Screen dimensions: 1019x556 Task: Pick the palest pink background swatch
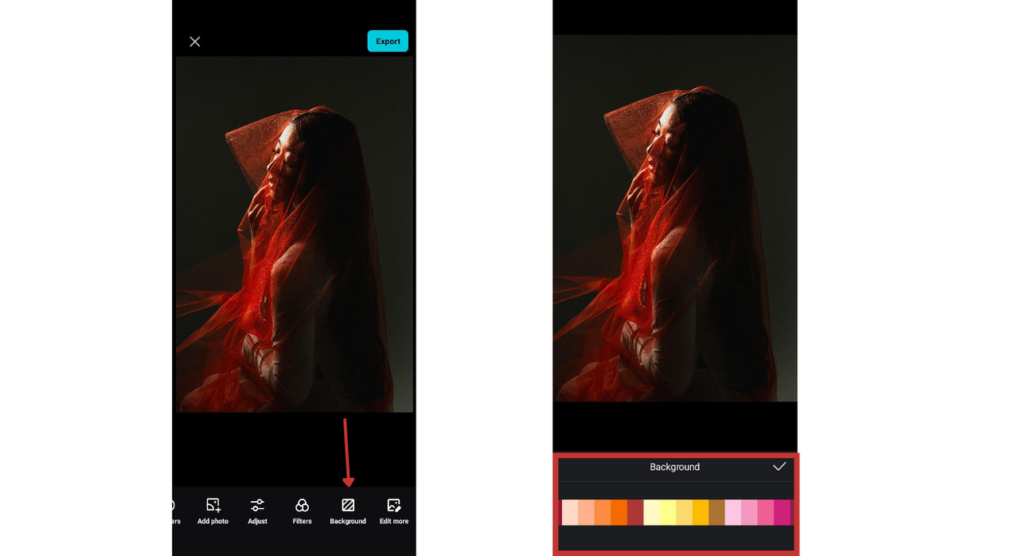point(733,512)
